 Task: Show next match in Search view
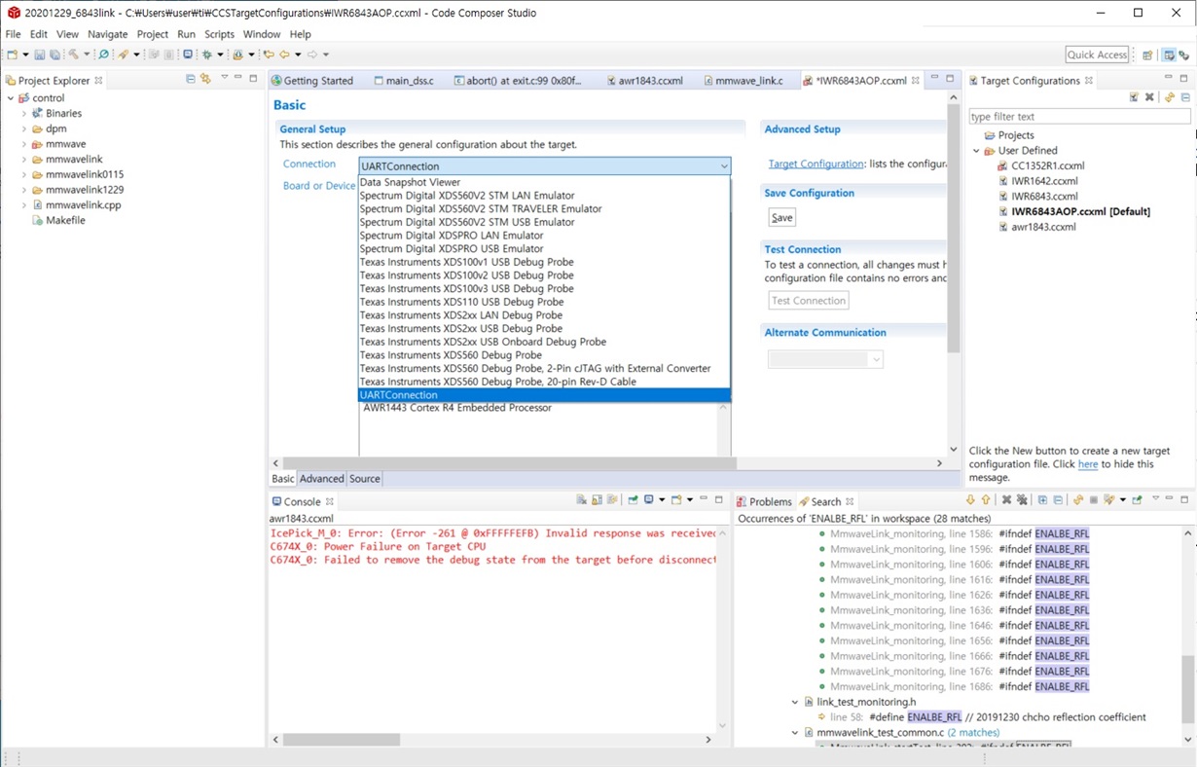[x=970, y=500]
